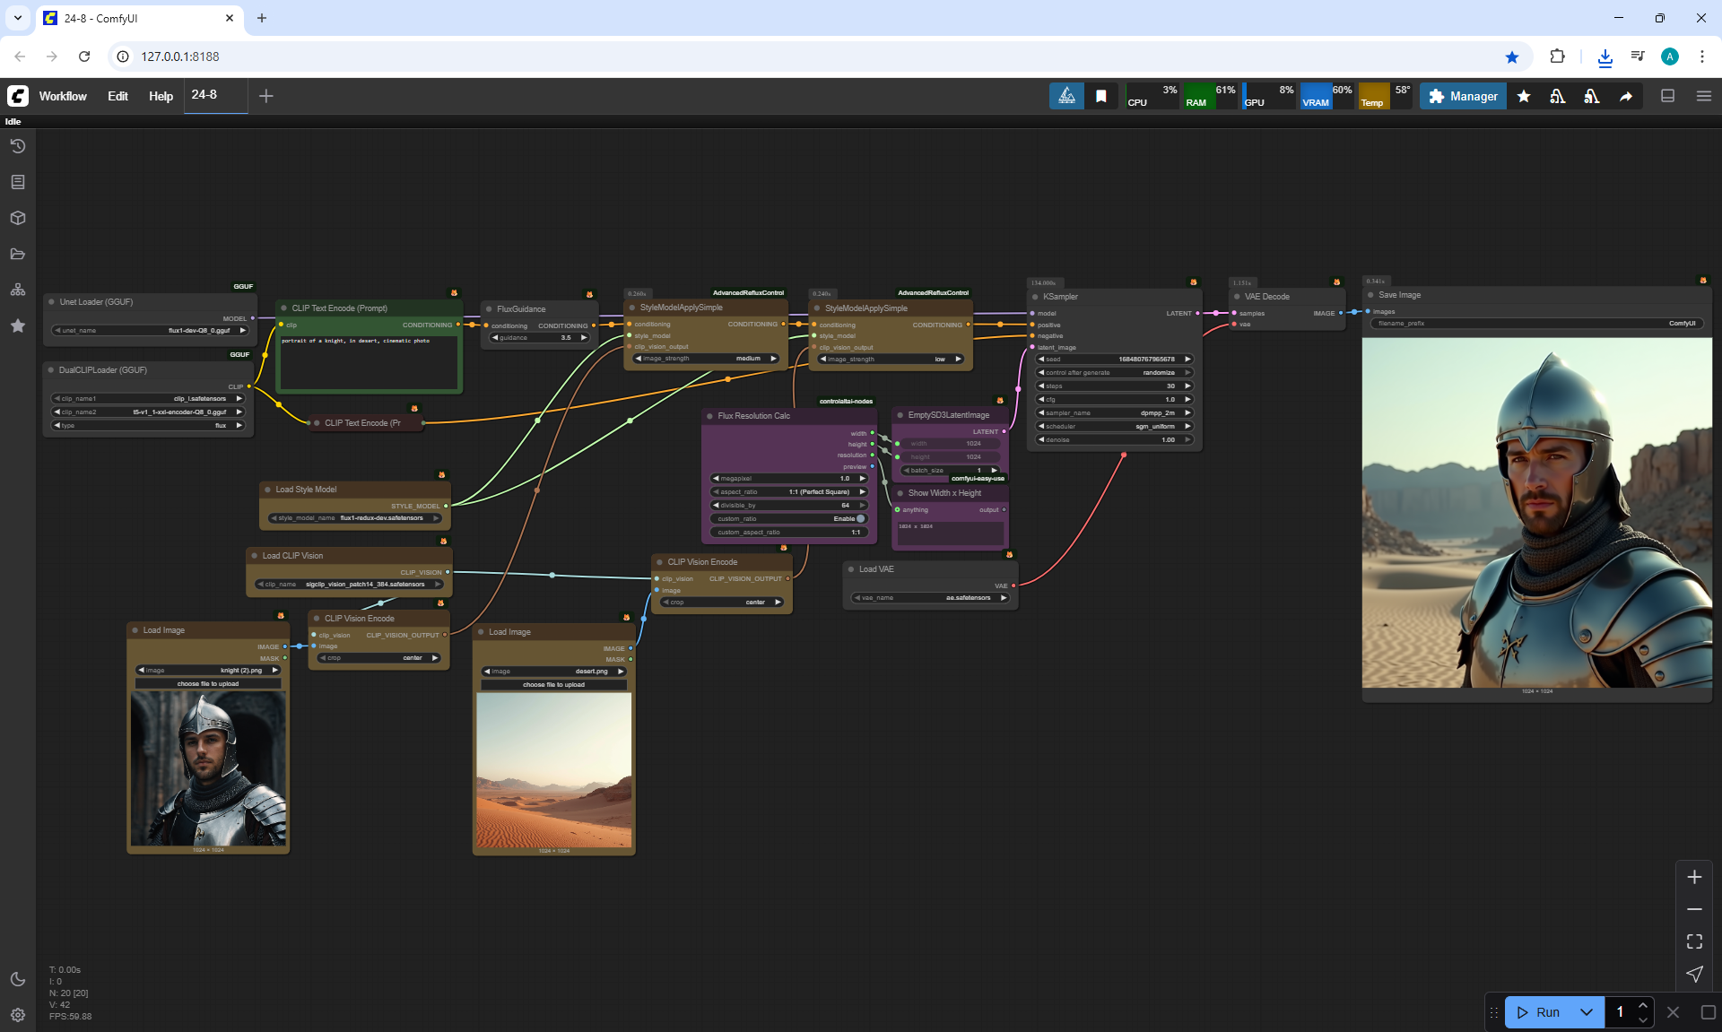Screen dimensions: 1722x1032
Task: Open the Node Library sidebar icon
Action: [x=17, y=182]
